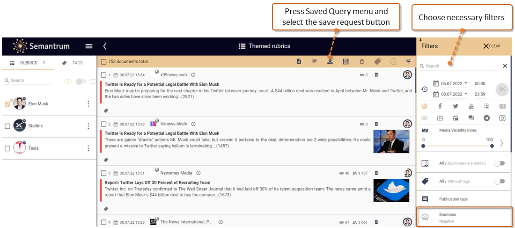Check the box for article 1
This screenshot has width=515, height=228.
pyautogui.click(x=103, y=75)
